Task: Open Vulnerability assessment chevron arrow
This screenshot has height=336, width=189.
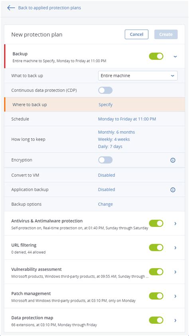Action: click(x=175, y=272)
